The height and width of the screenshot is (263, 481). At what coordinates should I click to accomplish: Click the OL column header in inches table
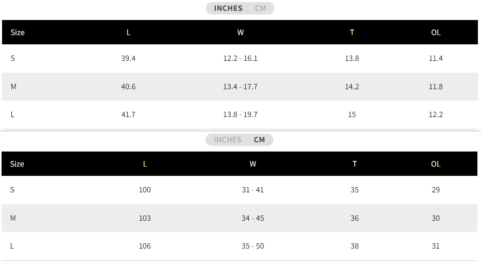(x=436, y=32)
